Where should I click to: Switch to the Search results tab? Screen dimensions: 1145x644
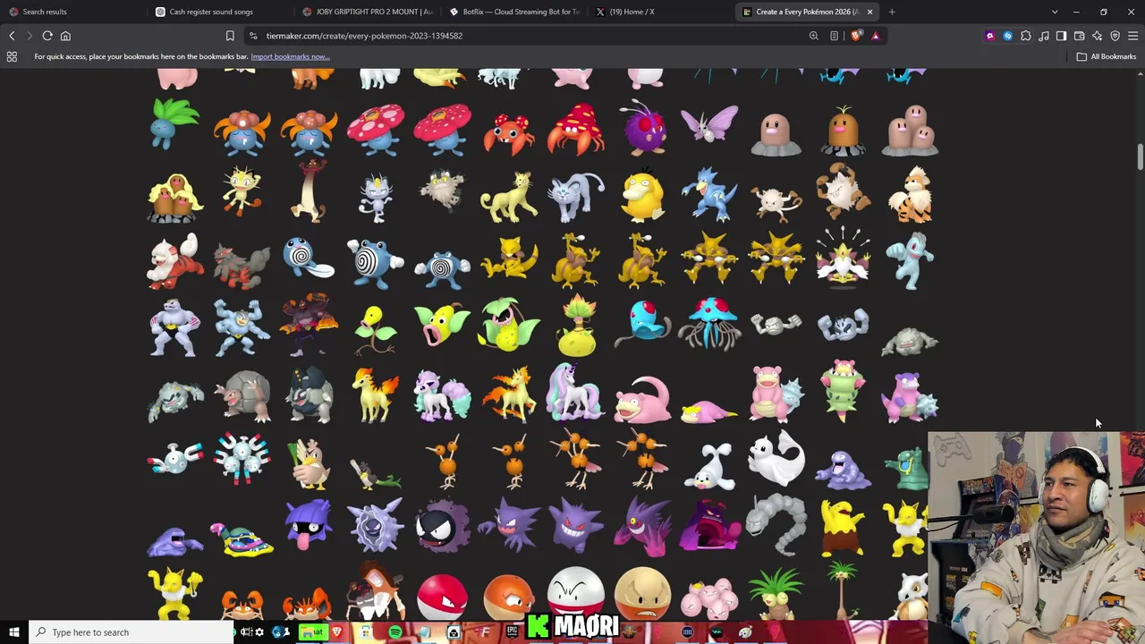point(74,12)
